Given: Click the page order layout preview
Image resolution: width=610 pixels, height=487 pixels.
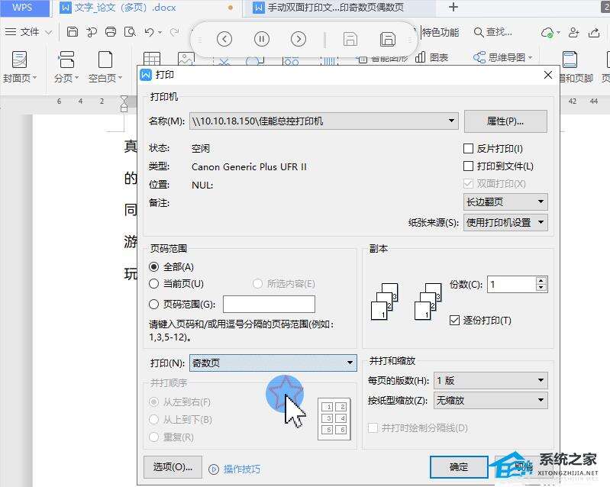Looking at the screenshot, I should point(334,418).
